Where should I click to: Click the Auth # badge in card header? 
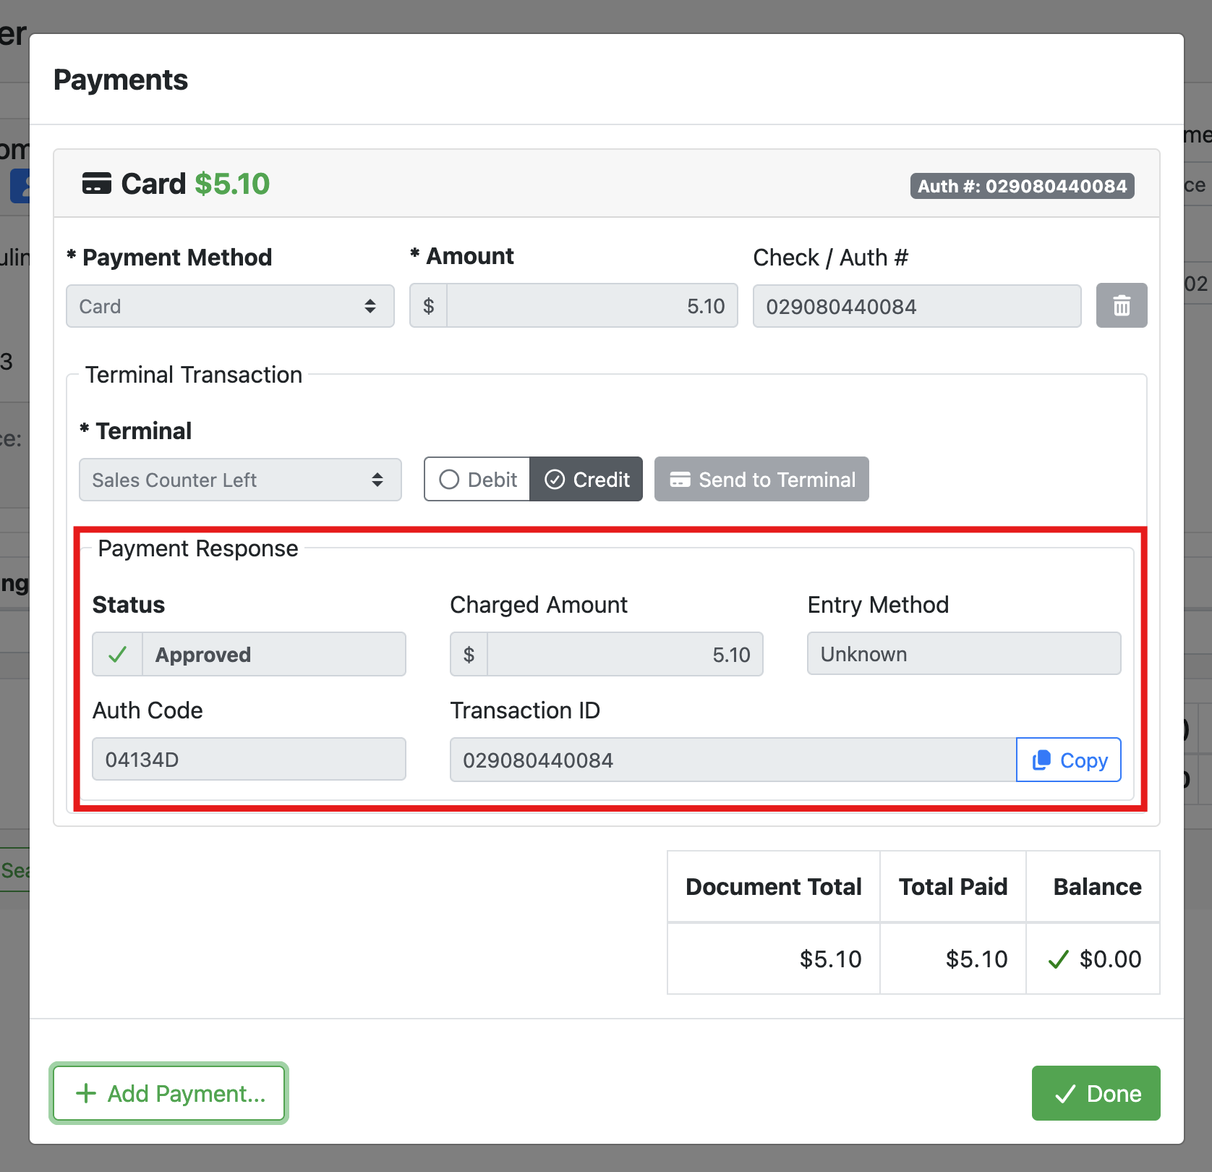[x=1021, y=186]
